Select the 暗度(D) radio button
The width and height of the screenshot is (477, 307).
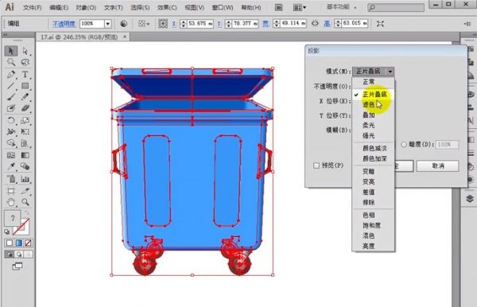(404, 145)
